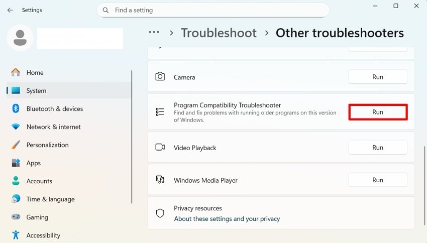
Task: Open the Home settings page
Action: (69, 72)
